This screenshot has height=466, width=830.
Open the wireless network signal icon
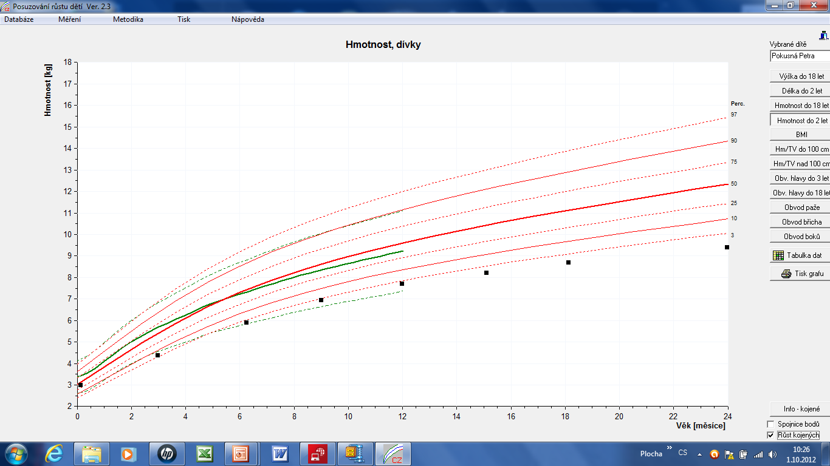[758, 454]
